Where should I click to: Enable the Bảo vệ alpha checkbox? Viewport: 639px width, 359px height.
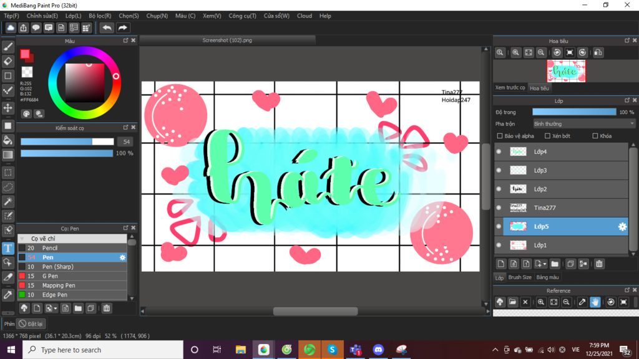500,136
